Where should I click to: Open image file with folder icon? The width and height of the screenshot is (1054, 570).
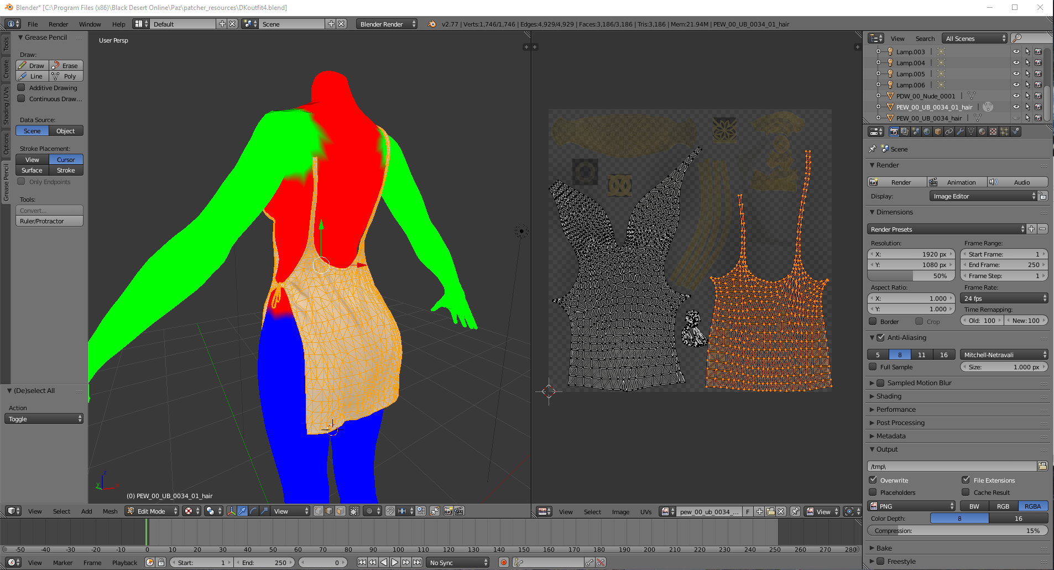point(770,511)
